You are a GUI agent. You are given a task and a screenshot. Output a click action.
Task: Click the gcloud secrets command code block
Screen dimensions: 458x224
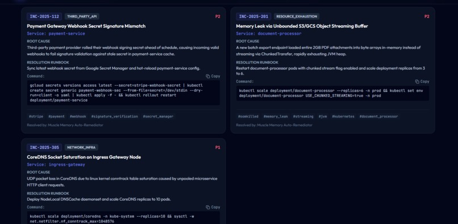pyautogui.click(x=123, y=93)
